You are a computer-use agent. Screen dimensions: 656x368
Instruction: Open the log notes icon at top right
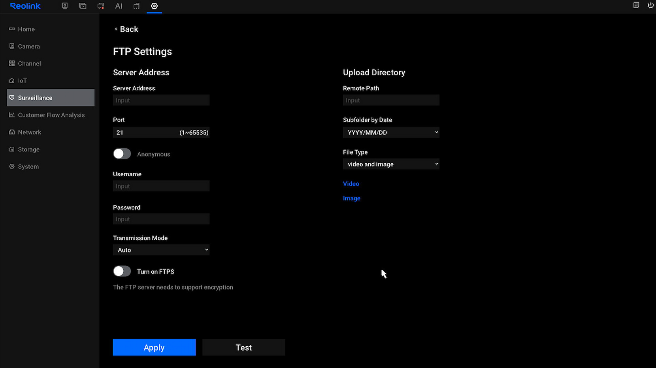636,6
